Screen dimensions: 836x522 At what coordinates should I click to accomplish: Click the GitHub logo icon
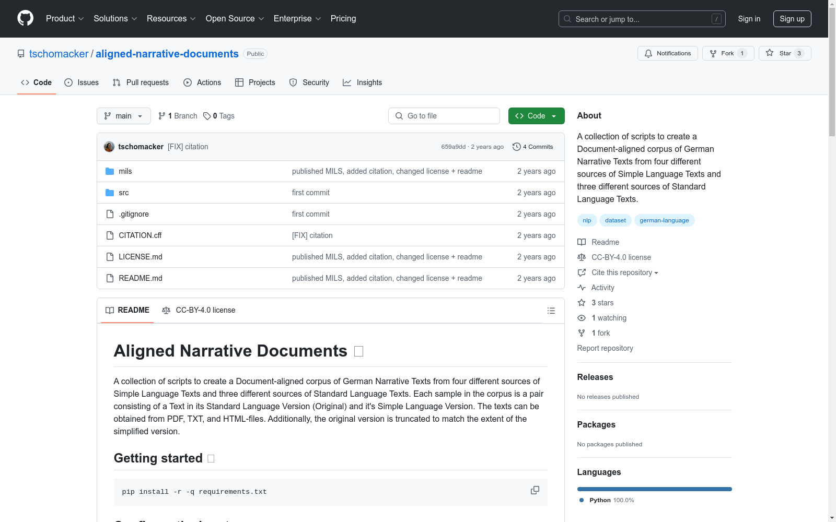25,18
